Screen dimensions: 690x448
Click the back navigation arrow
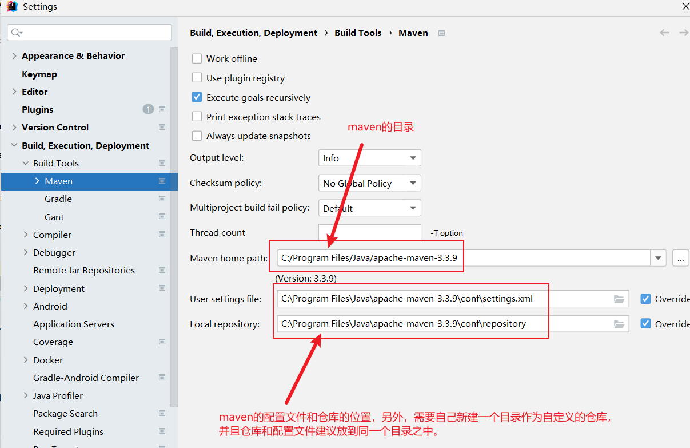664,33
